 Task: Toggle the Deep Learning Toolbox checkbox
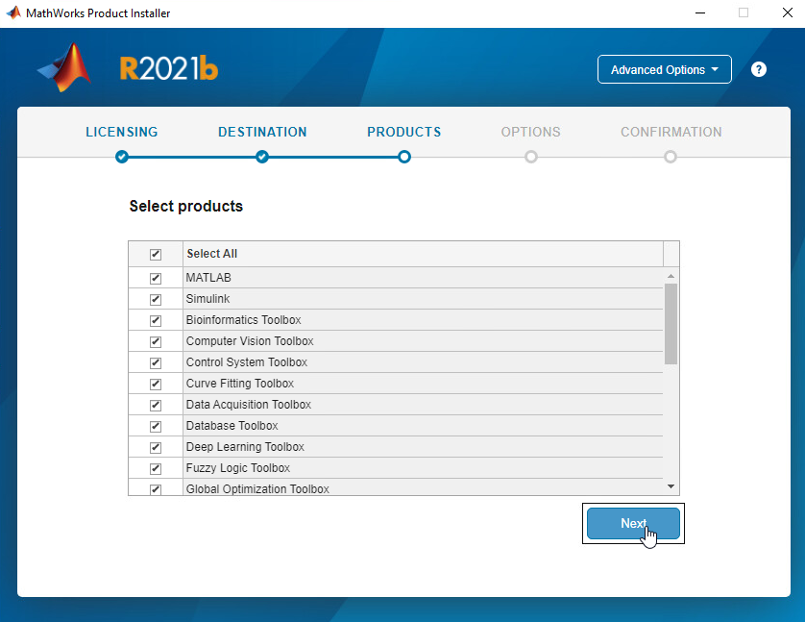click(x=156, y=447)
